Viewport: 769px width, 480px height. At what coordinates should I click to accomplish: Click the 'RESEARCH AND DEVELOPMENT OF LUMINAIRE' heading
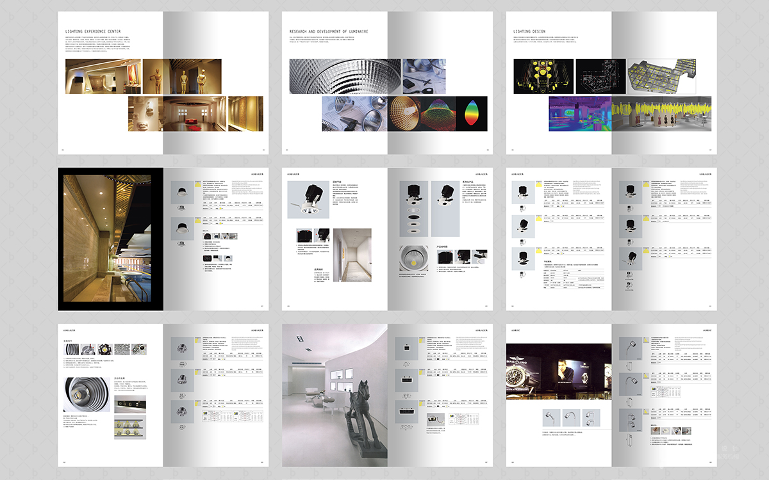tap(329, 31)
